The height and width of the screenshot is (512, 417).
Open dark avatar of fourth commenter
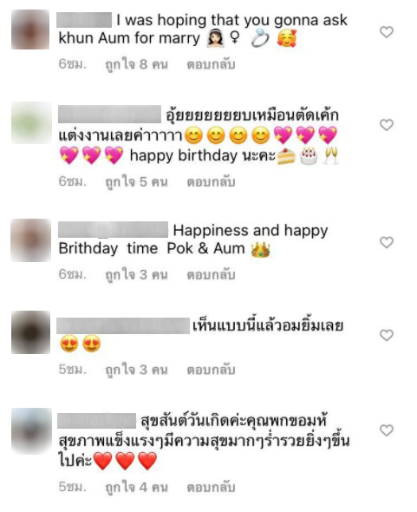coord(30,332)
